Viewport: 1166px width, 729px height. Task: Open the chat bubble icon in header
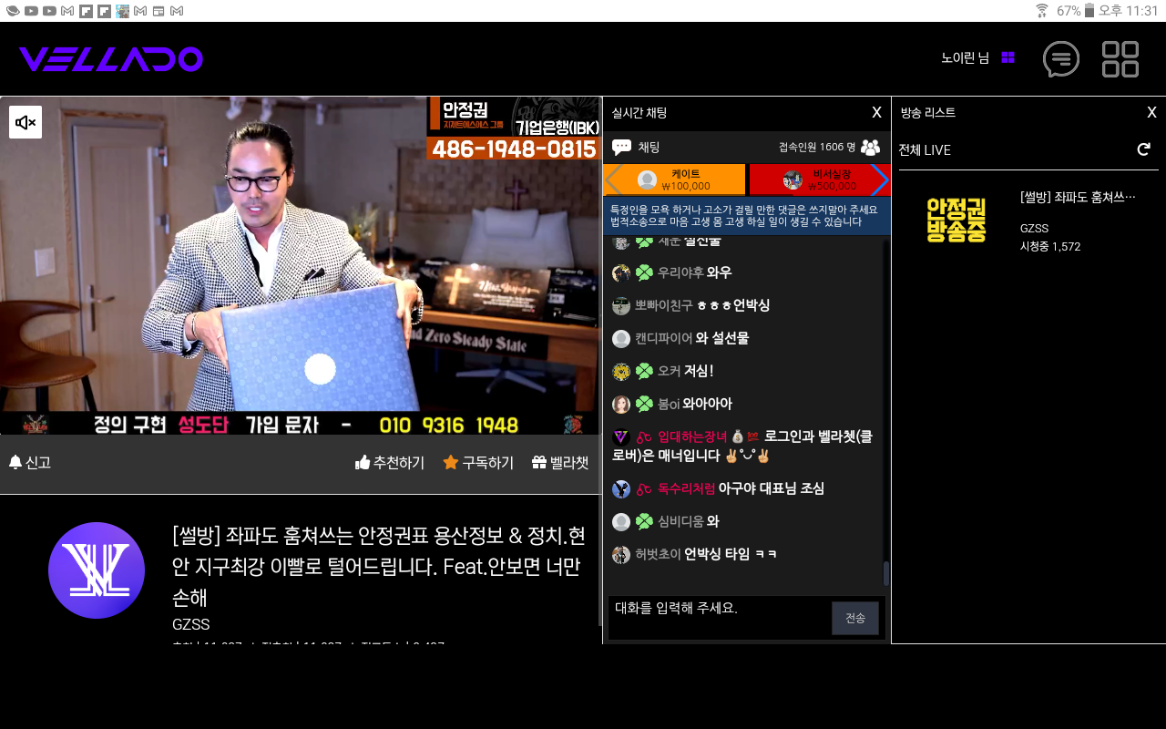[1061, 59]
